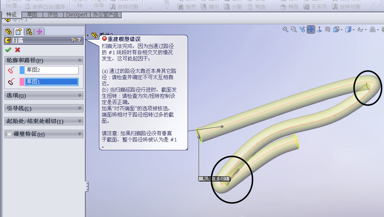Open the FeatureManager design tree tab

point(8,32)
